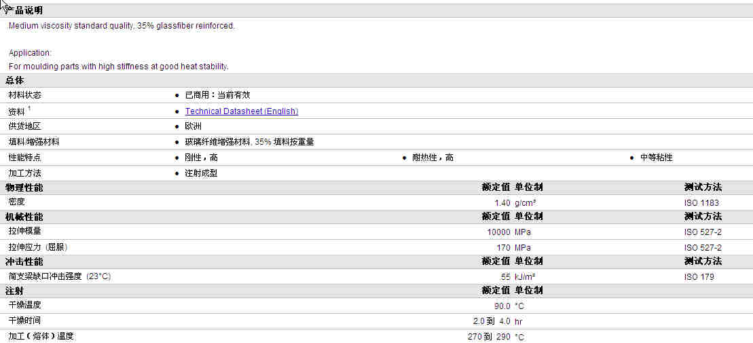The width and height of the screenshot is (753, 343).
Task: Click the 中等粘性 feature
Action: tap(657, 158)
